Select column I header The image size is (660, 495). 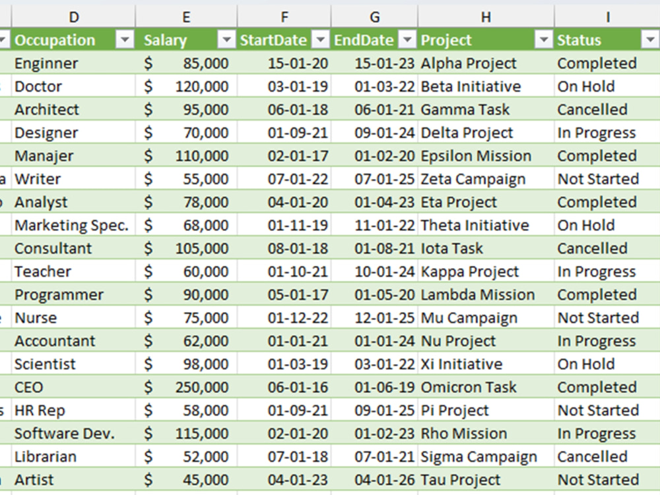coord(607,17)
